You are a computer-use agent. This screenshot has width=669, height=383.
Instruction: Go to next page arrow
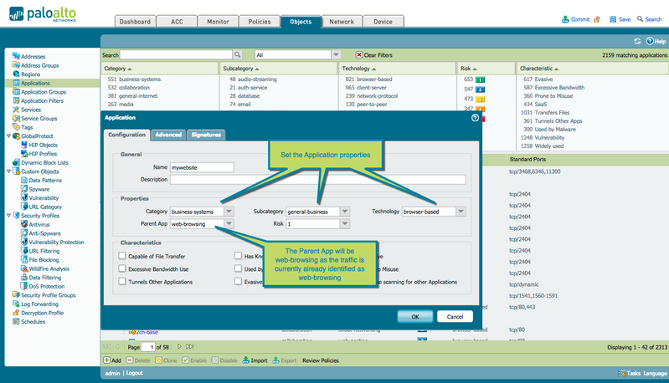(x=179, y=347)
